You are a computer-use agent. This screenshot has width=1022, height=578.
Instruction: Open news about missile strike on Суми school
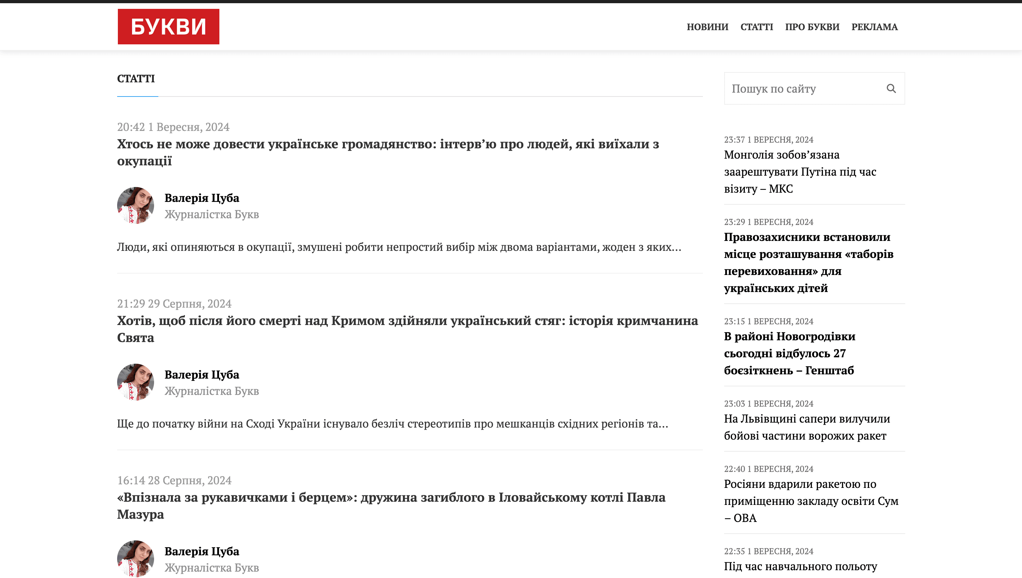pyautogui.click(x=811, y=501)
